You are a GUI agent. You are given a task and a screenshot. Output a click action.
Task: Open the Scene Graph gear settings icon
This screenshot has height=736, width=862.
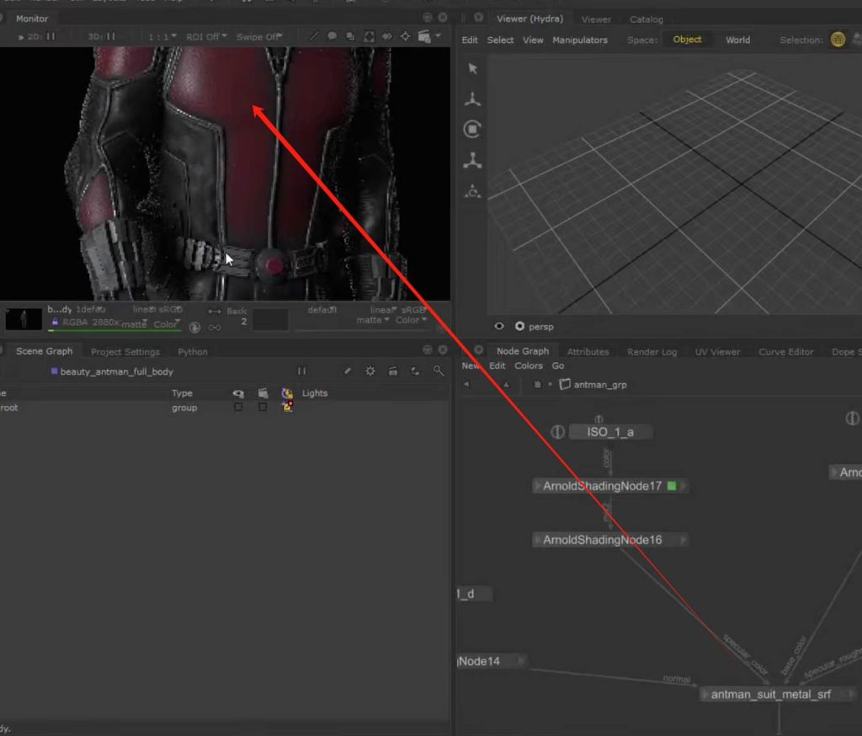click(370, 371)
